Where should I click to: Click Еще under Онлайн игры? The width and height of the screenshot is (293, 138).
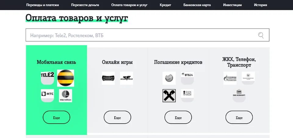pyautogui.click(x=117, y=118)
